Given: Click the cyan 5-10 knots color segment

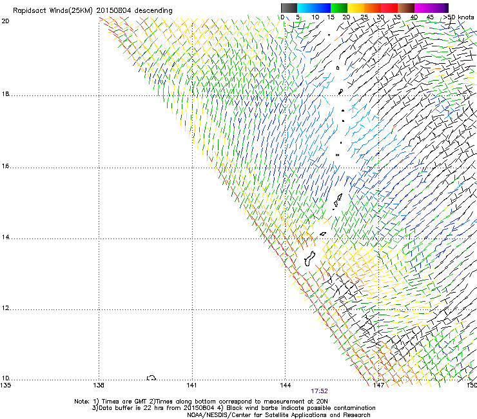Looking at the screenshot, I should point(306,8).
